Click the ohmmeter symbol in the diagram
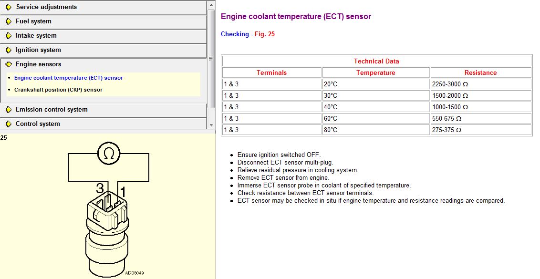The width and height of the screenshot is (540, 279). [x=109, y=154]
